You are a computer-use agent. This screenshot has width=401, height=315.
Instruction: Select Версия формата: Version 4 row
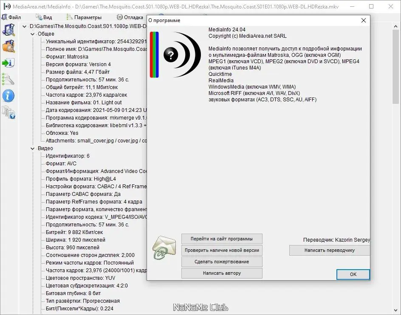[x=78, y=64]
